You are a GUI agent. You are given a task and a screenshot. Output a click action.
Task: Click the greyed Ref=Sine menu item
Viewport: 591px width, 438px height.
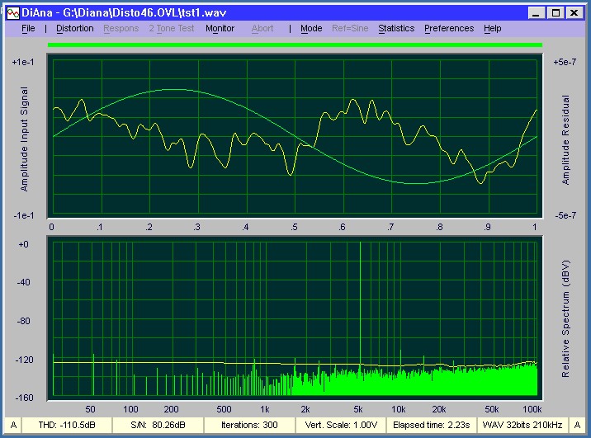click(350, 28)
